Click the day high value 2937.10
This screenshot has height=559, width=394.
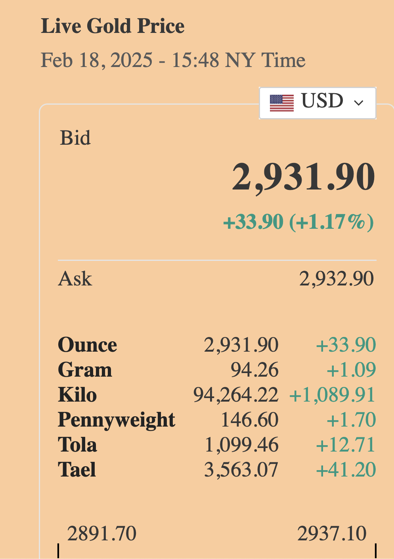click(x=332, y=534)
